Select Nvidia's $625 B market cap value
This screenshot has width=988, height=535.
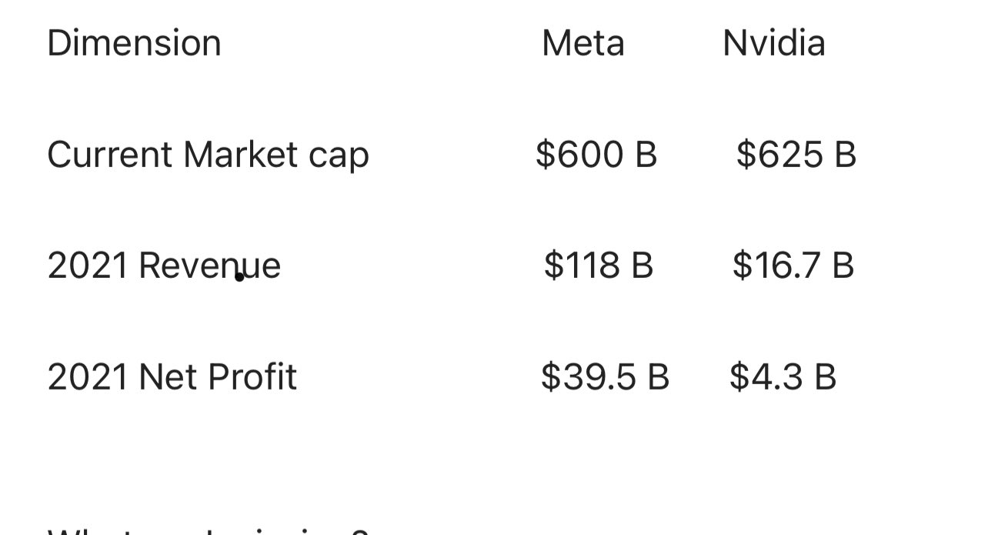pos(796,154)
